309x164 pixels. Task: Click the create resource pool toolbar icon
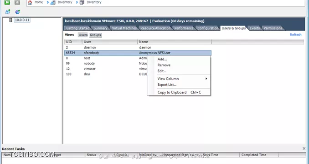pyautogui.click(x=17, y=12)
